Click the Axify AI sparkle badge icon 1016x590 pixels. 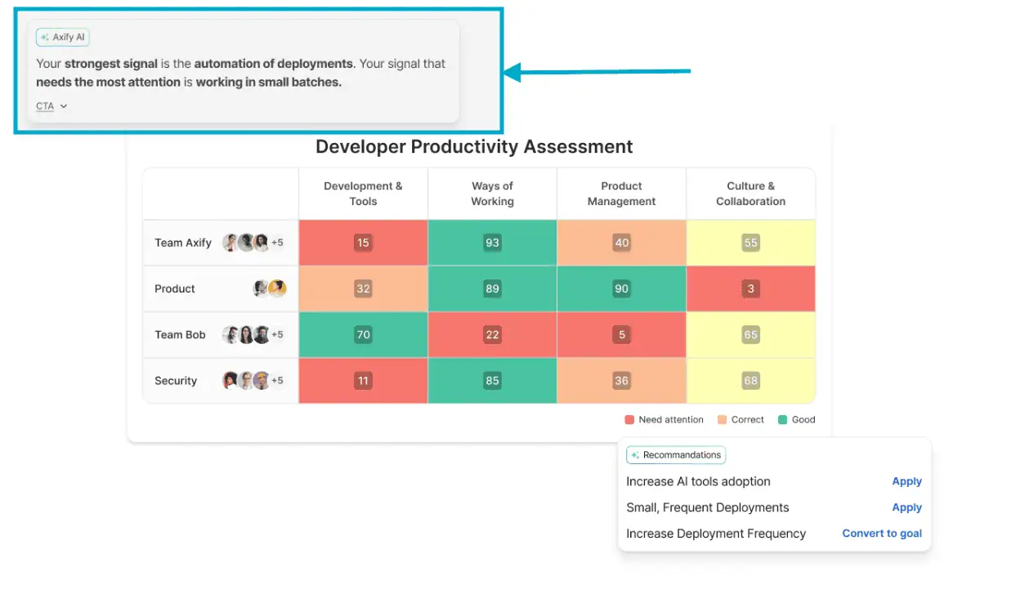click(x=43, y=37)
